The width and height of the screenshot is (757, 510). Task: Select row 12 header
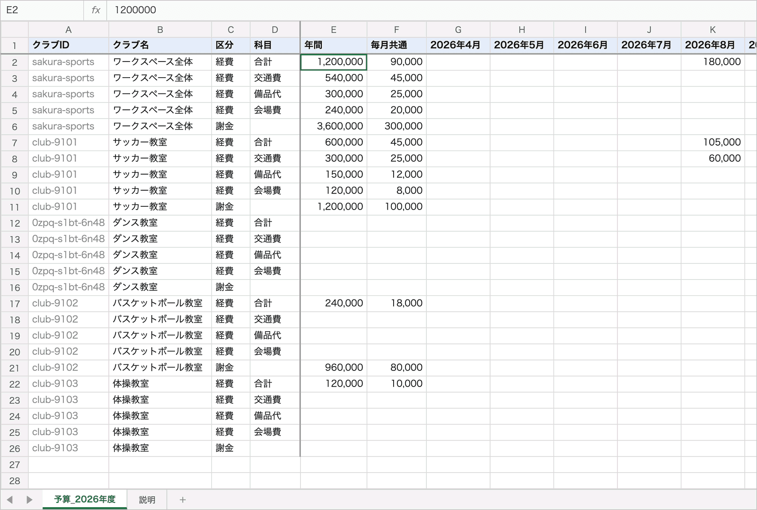15,223
